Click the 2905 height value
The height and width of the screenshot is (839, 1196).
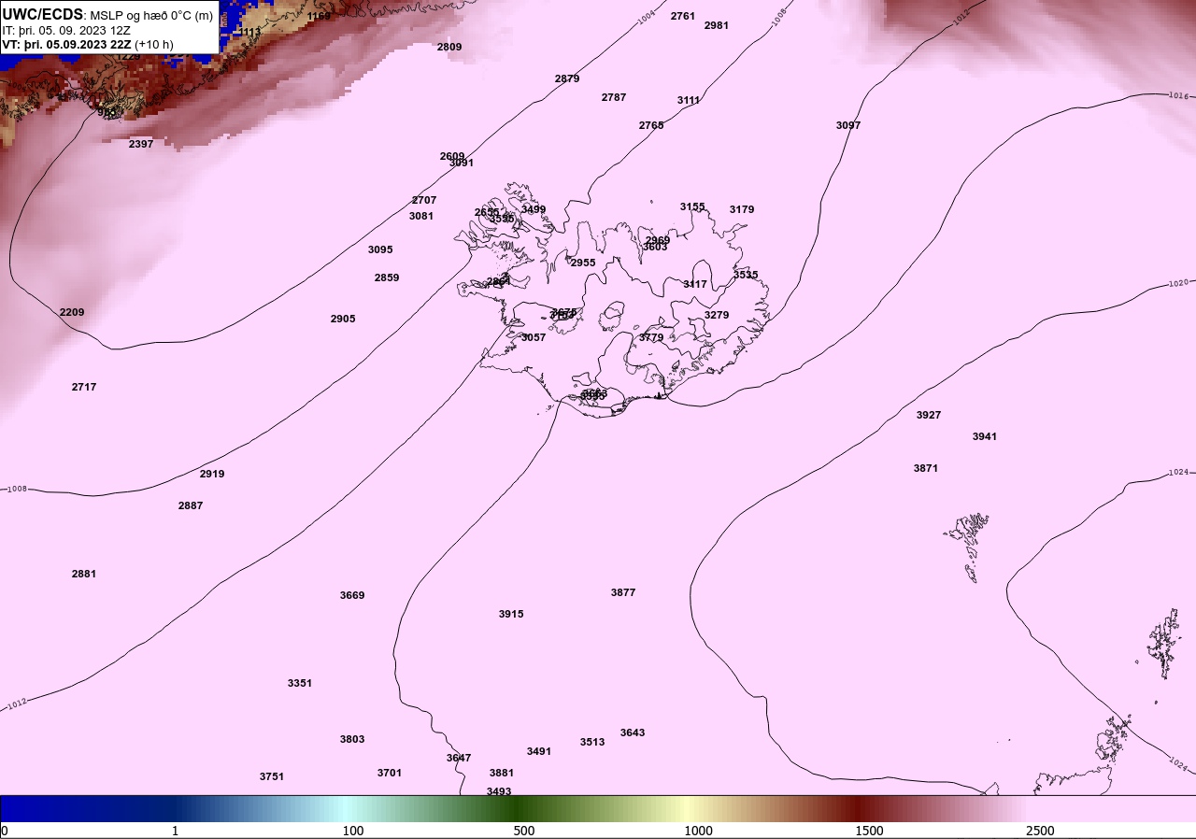343,319
